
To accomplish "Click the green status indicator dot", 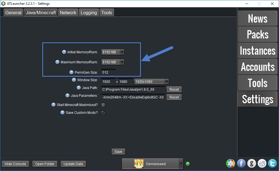I will click(188, 164).
